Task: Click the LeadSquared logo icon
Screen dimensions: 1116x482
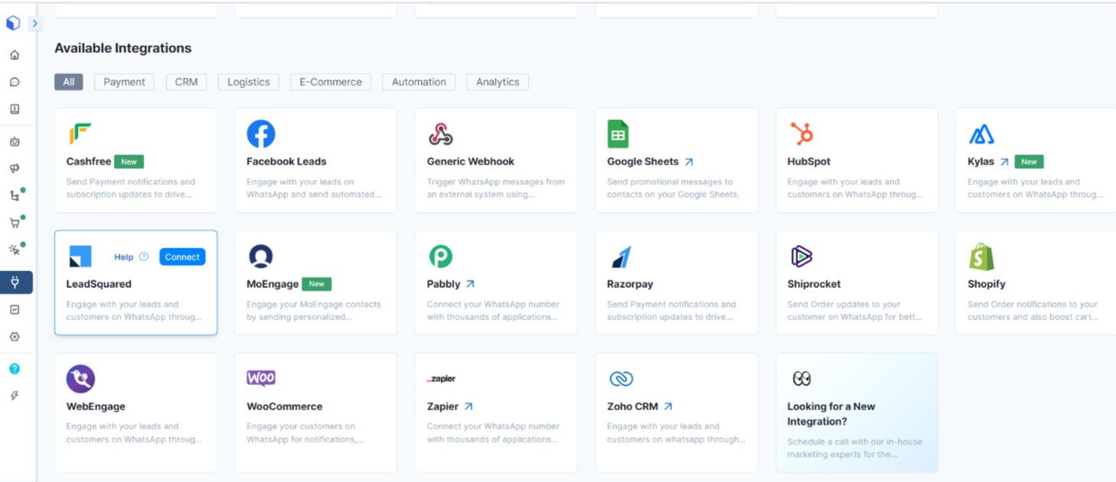Action: pyautogui.click(x=80, y=257)
